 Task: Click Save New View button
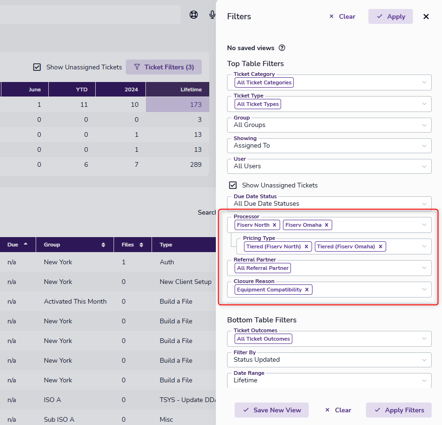tap(272, 410)
